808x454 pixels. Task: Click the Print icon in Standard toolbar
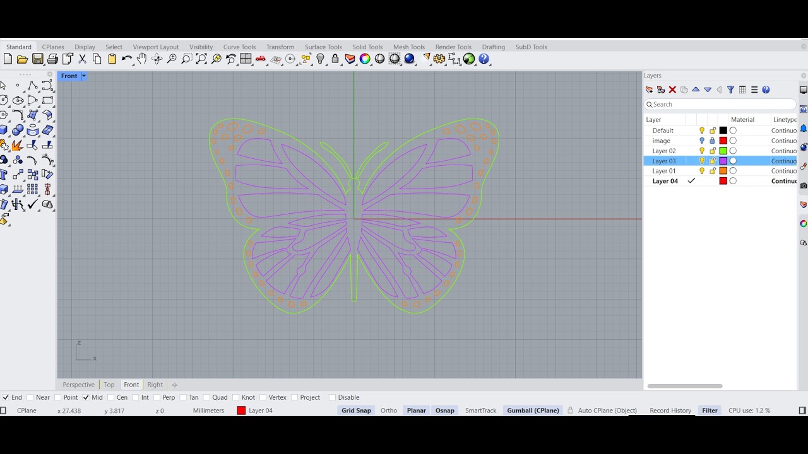(52, 59)
